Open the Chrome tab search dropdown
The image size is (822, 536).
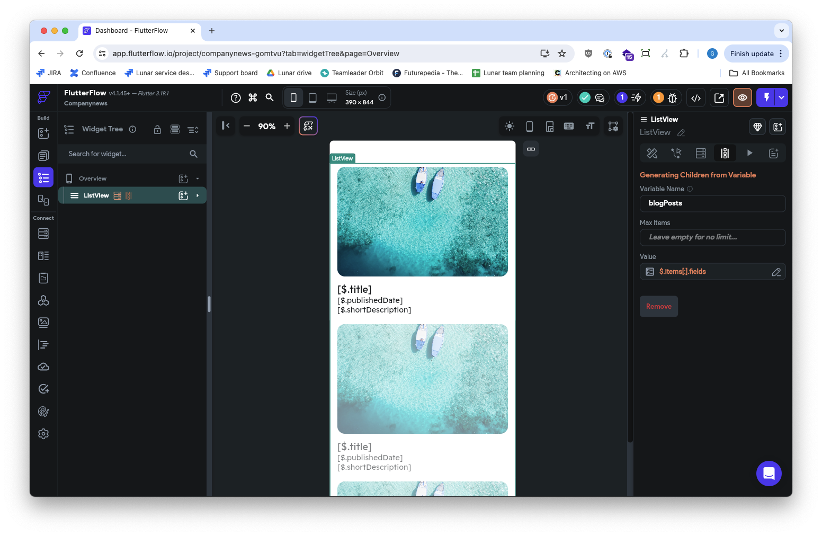pyautogui.click(x=782, y=31)
